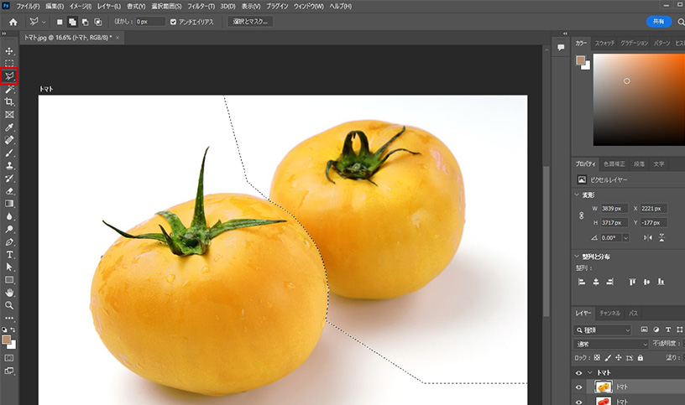Screen dimensions: 685x405
Task: Toggle the アンチエイリアス checkbox
Action: (174, 22)
